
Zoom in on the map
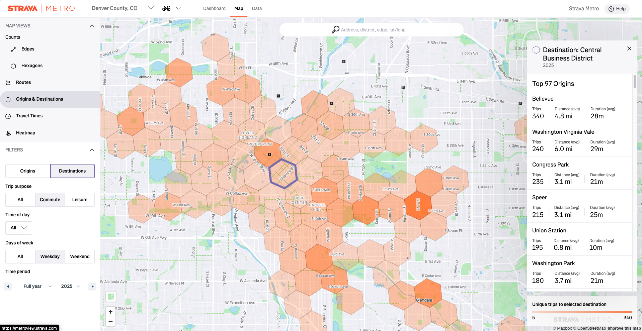[x=110, y=312]
